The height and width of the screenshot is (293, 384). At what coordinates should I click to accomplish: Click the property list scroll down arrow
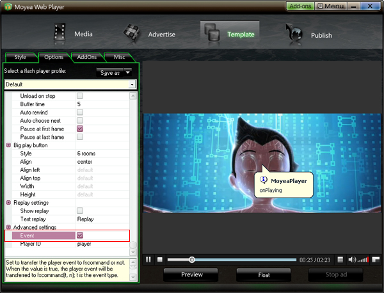(133, 252)
